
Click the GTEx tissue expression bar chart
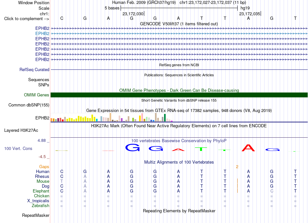[x=112, y=117]
